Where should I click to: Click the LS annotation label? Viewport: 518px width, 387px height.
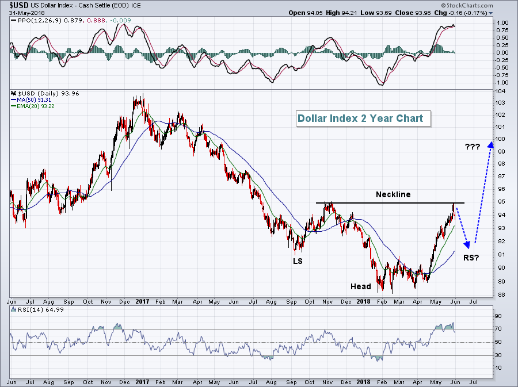[x=298, y=261]
